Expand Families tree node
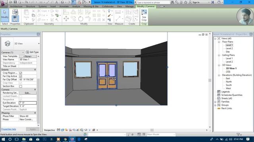 [x=215, y=102]
